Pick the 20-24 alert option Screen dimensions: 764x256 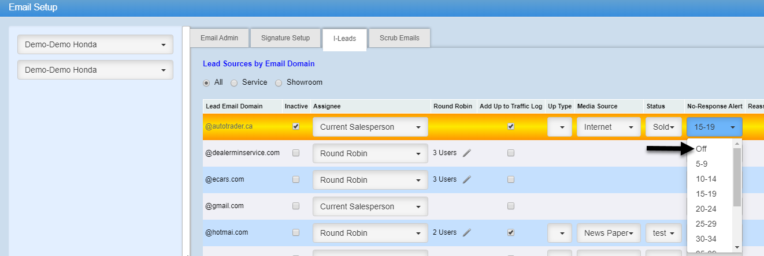706,209
